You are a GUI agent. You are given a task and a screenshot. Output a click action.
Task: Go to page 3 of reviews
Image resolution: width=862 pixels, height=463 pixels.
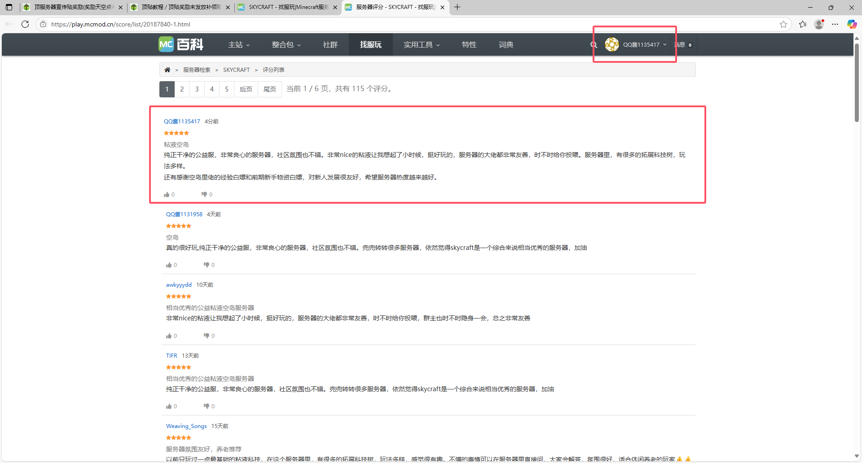point(197,89)
